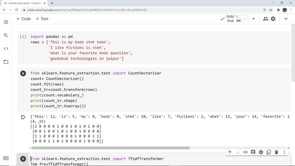Collapse the header with chevron
The height and width of the screenshot is (166, 295).
[x=286, y=19]
